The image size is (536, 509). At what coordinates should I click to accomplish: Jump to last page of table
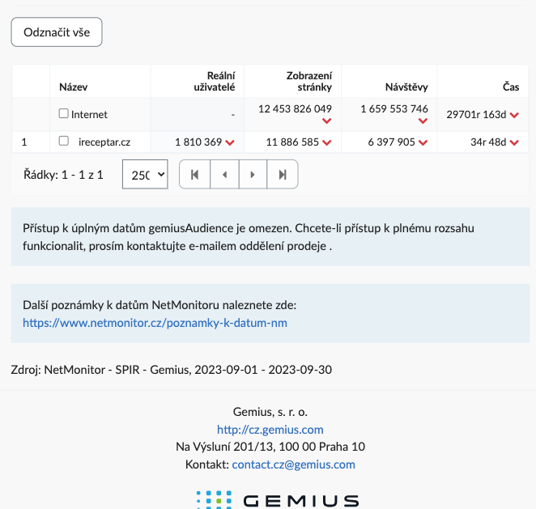[283, 175]
